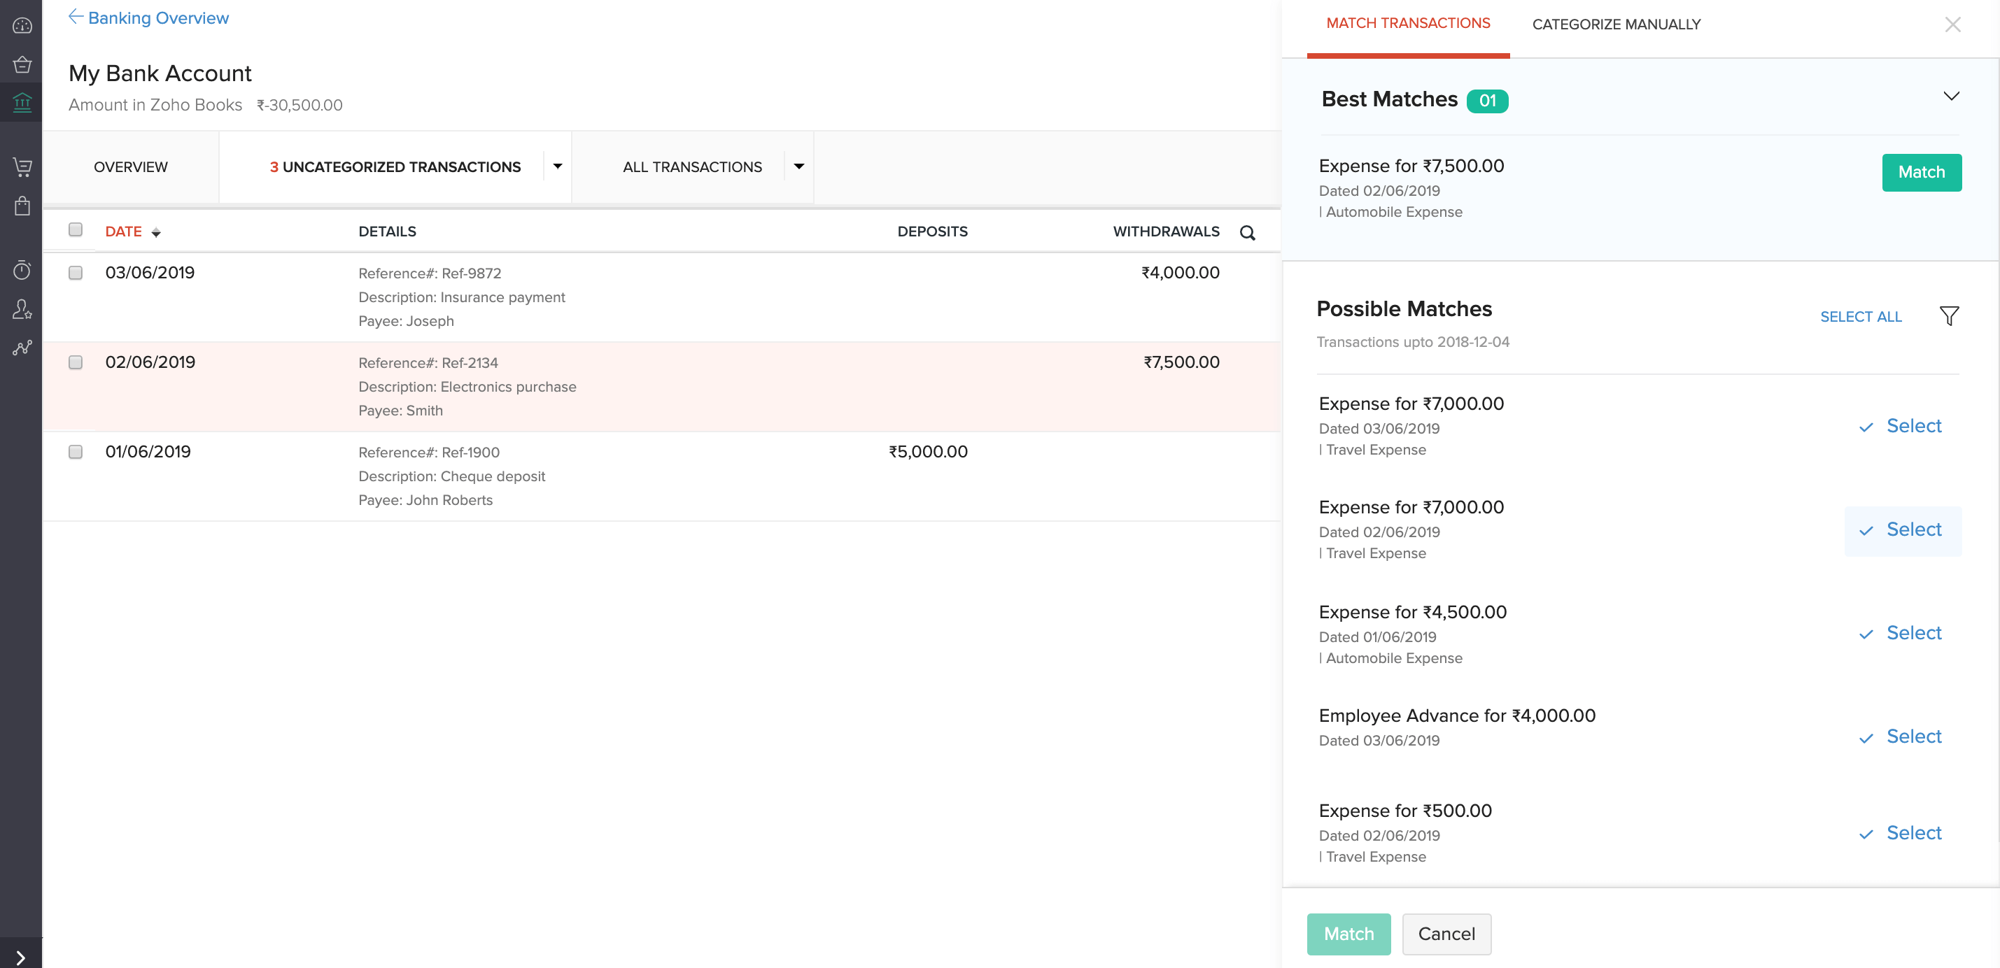Viewport: 2000px width, 968px height.
Task: Collapse the Best Matches section chevron
Action: point(1951,97)
